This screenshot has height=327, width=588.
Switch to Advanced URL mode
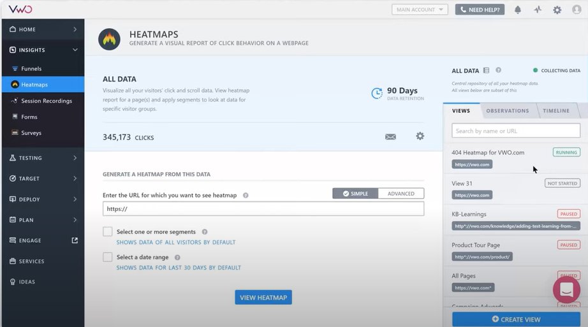pos(401,194)
